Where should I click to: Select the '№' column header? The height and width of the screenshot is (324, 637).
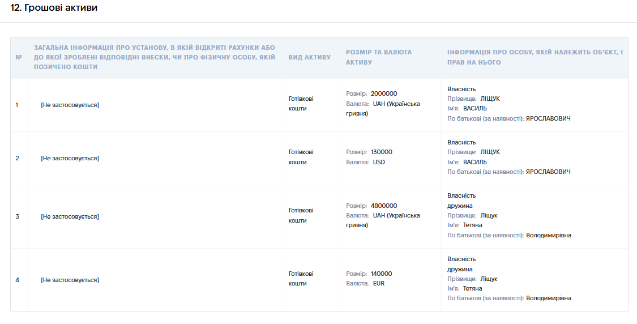(19, 57)
